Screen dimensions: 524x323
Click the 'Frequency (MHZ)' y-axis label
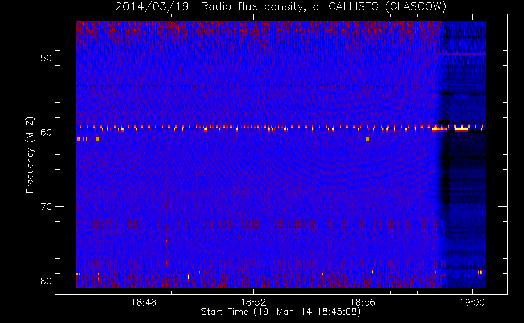(x=30, y=155)
